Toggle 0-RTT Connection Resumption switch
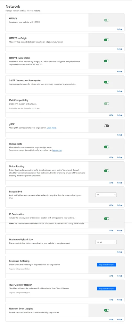Image resolution: width=132 pixels, height=329 pixels. point(107,82)
